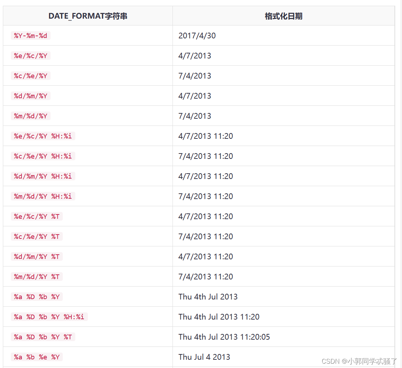Click the 2017/4/30 date cell
This screenshot has width=402, height=368.
pos(197,36)
